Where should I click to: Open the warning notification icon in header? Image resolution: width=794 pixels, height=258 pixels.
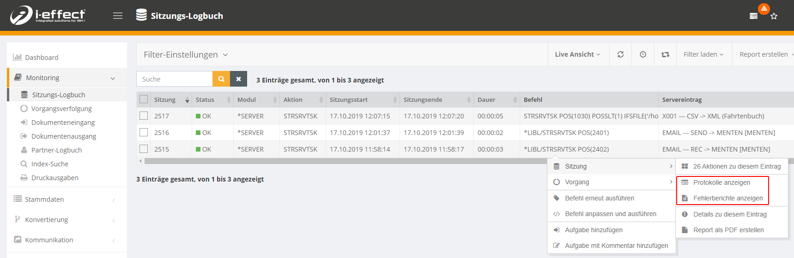click(x=764, y=9)
